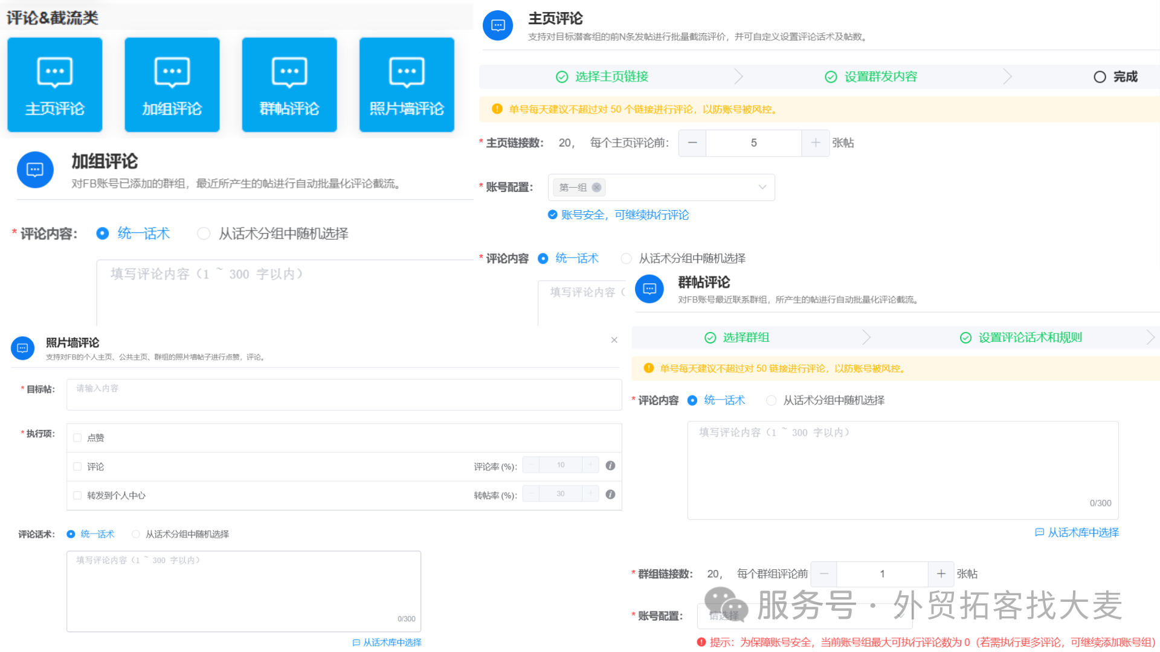
Task: Select 从话术分组中随机选择 in 主页评论
Action: pos(626,258)
